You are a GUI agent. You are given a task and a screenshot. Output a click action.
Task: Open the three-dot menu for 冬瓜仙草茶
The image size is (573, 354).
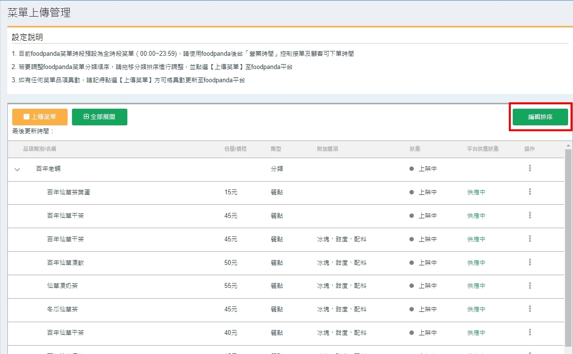530,309
